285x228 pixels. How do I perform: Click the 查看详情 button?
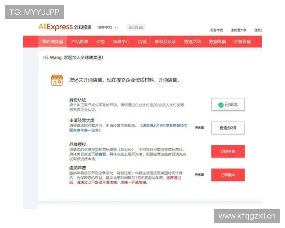[x=228, y=128]
